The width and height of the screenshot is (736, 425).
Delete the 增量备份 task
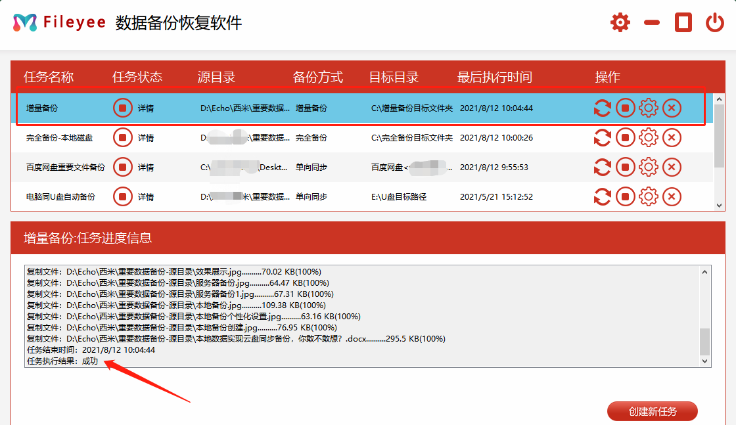click(x=672, y=108)
